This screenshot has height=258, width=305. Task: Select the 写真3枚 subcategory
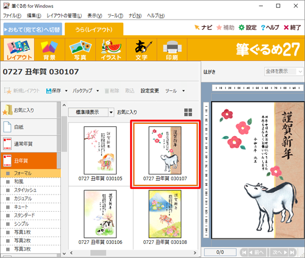click(30, 249)
